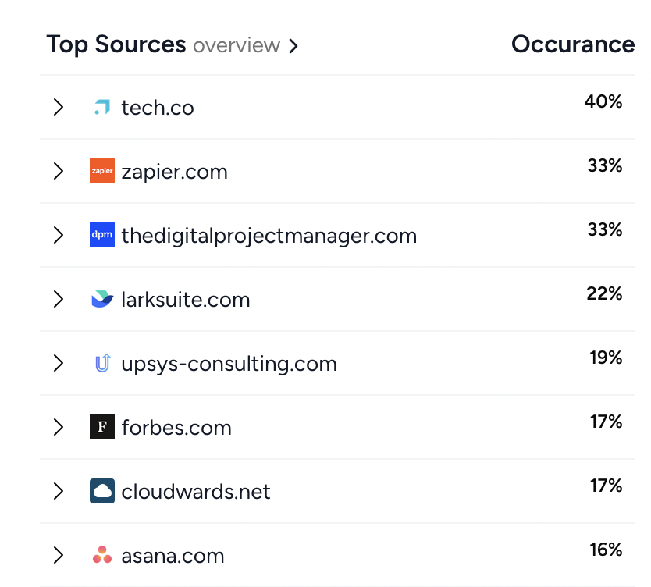
Task: Open the Top Sources overview link
Action: click(x=237, y=45)
